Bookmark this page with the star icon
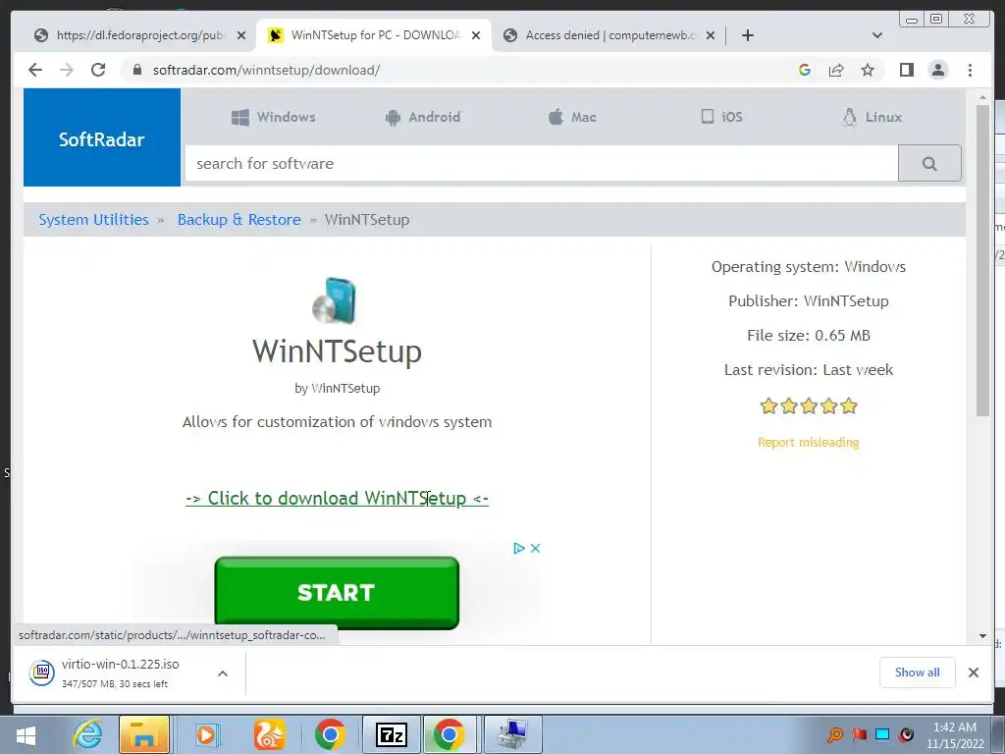1005x754 pixels. [x=868, y=70]
